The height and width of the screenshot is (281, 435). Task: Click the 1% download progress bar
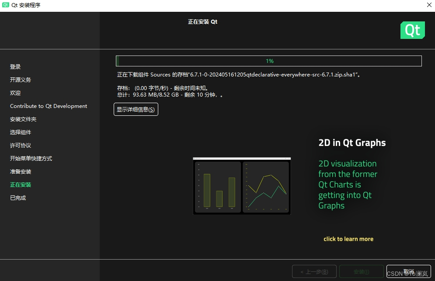coord(269,61)
